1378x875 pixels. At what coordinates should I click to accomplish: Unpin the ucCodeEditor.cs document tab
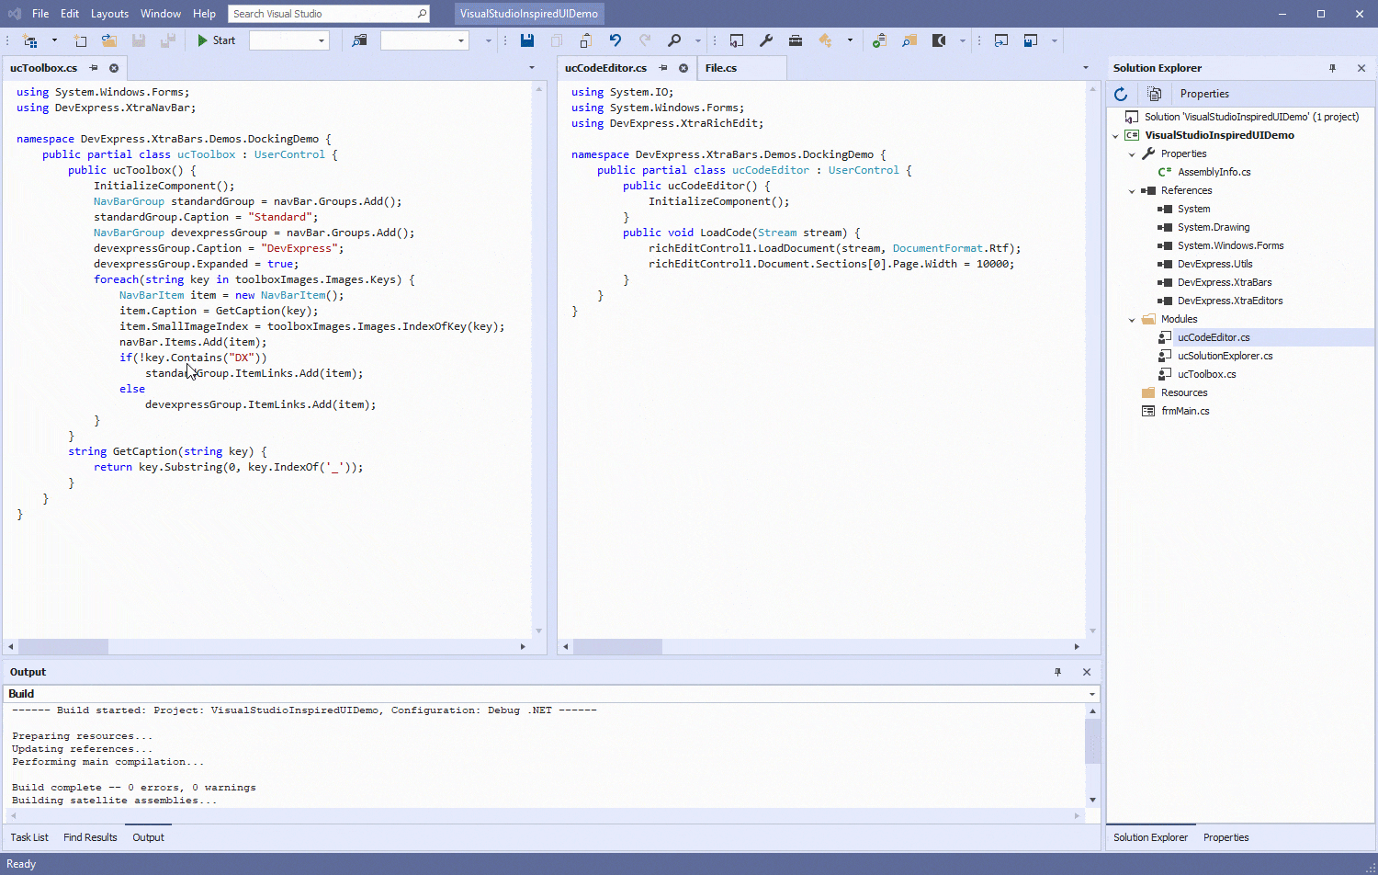(x=662, y=67)
